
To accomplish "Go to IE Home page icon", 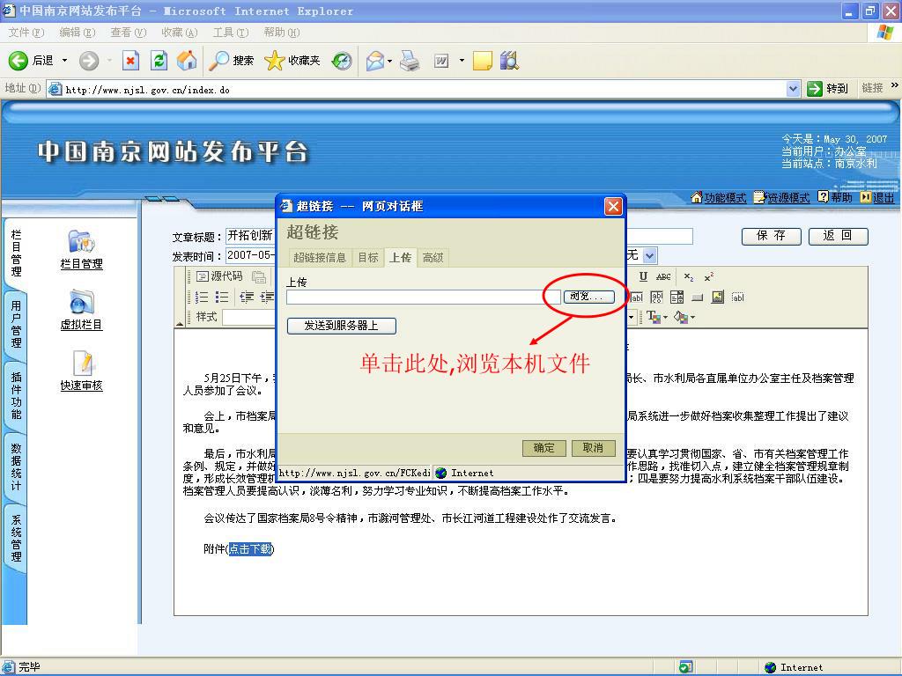I will (x=187, y=61).
